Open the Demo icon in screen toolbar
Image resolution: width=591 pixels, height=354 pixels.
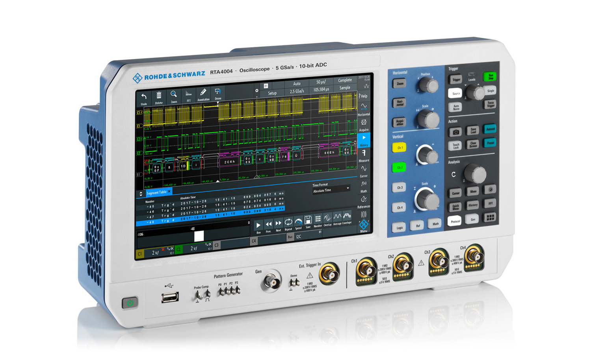click(217, 94)
